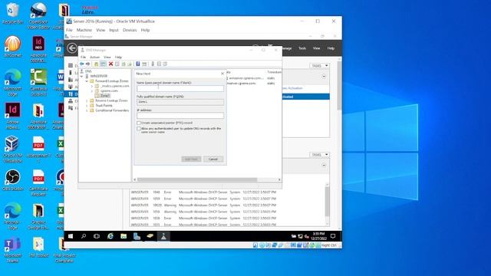Screen dimensions: 491x276
Task: Open the VirtualBox Devices menu
Action: click(x=130, y=30)
